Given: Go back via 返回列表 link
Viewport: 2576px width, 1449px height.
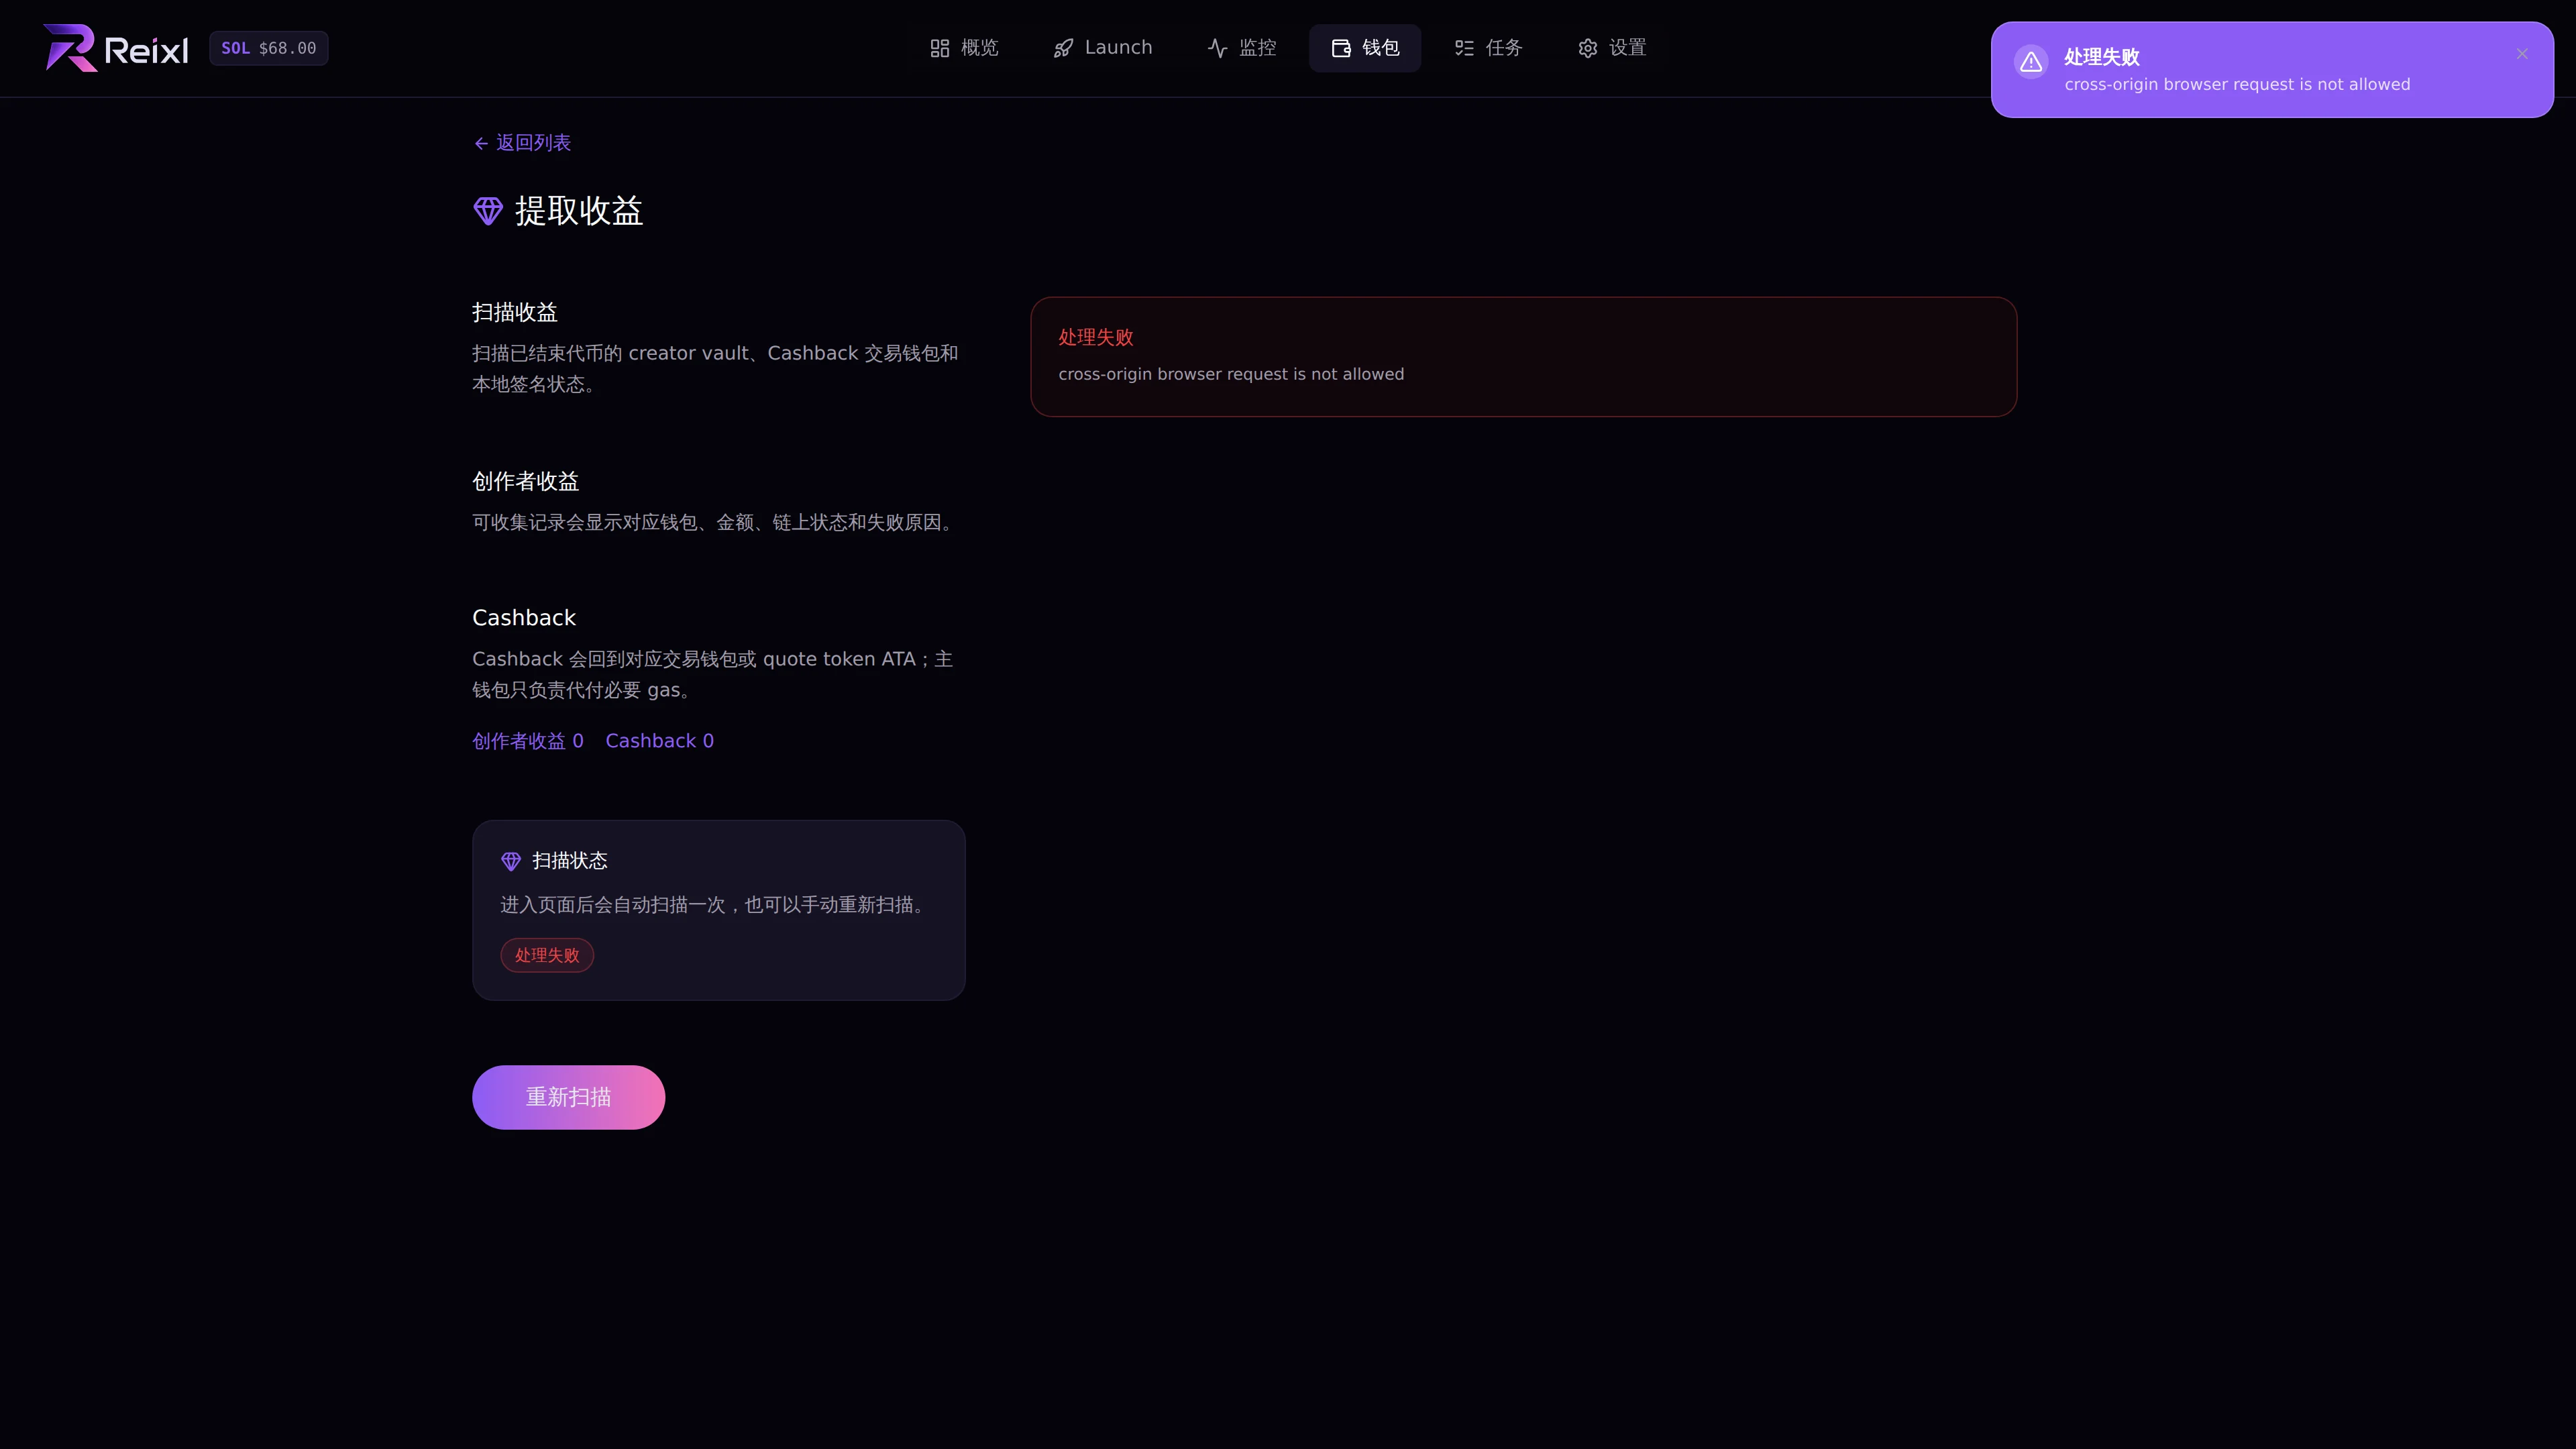Looking at the screenshot, I should tap(522, 143).
